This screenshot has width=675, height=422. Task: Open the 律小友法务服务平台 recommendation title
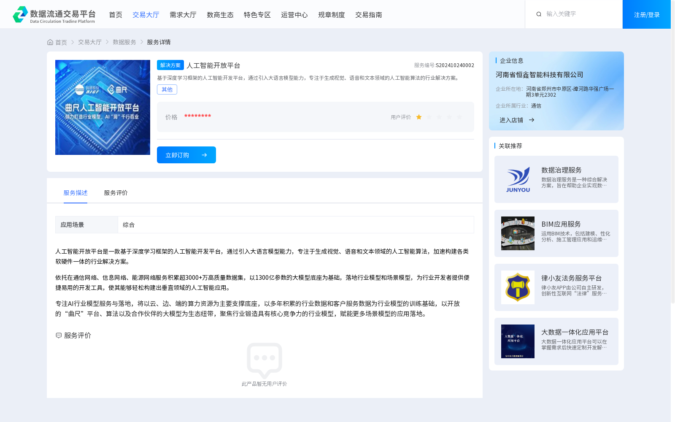572,278
